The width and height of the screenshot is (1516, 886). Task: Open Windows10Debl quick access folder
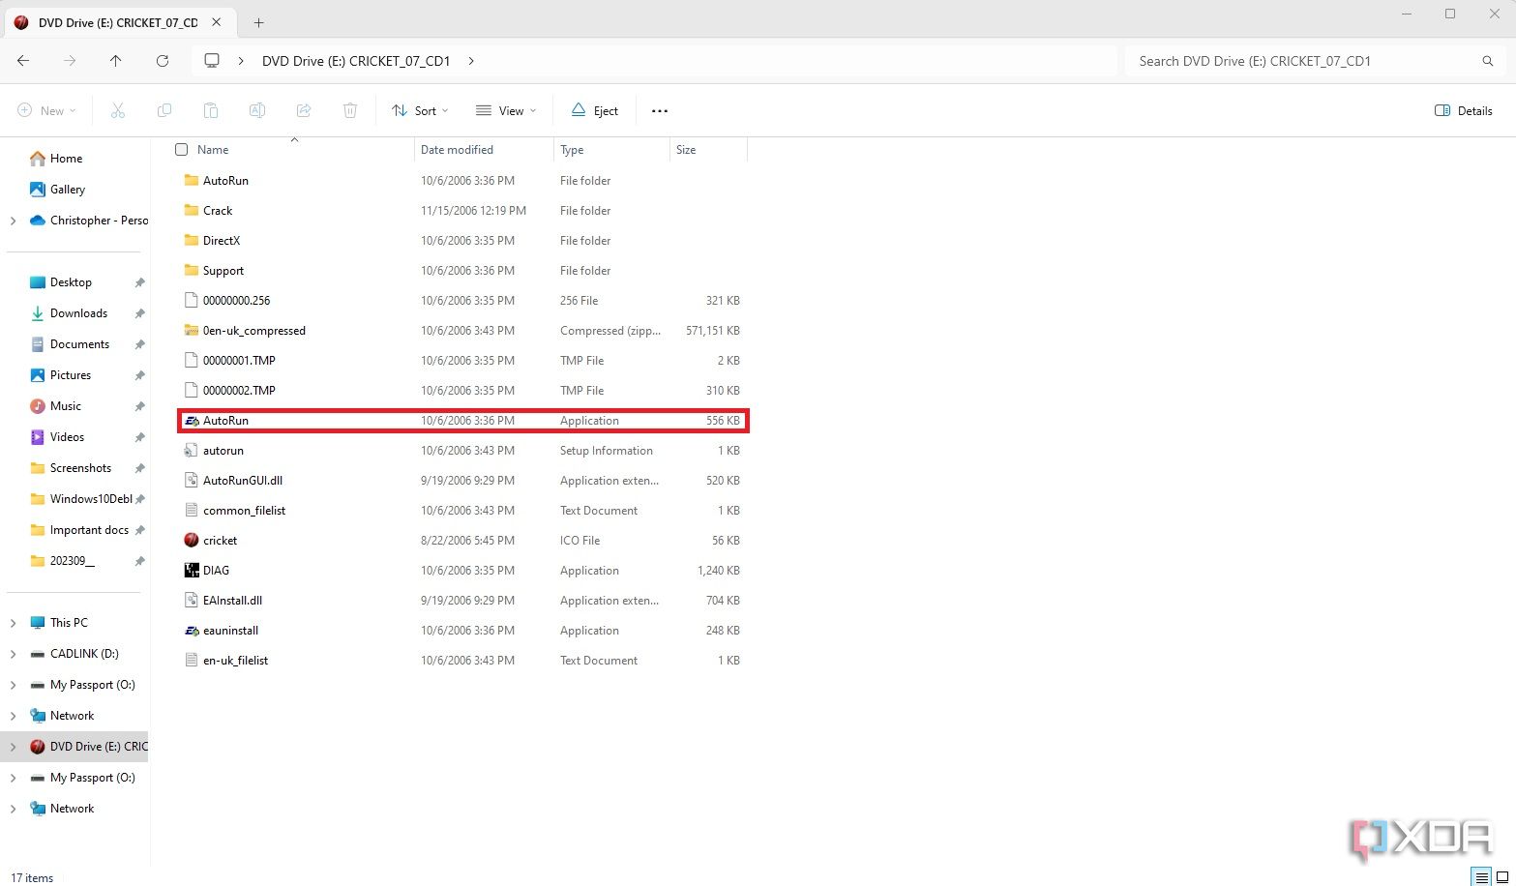(91, 499)
